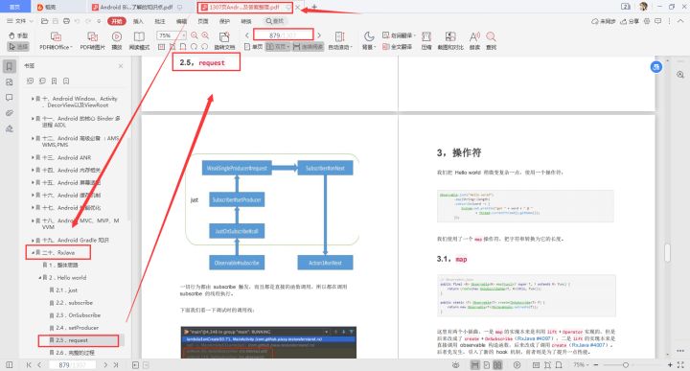Screen dimensions: 690x371
Task: Toggle eye protection mode in status bar
Action: (x=456, y=365)
